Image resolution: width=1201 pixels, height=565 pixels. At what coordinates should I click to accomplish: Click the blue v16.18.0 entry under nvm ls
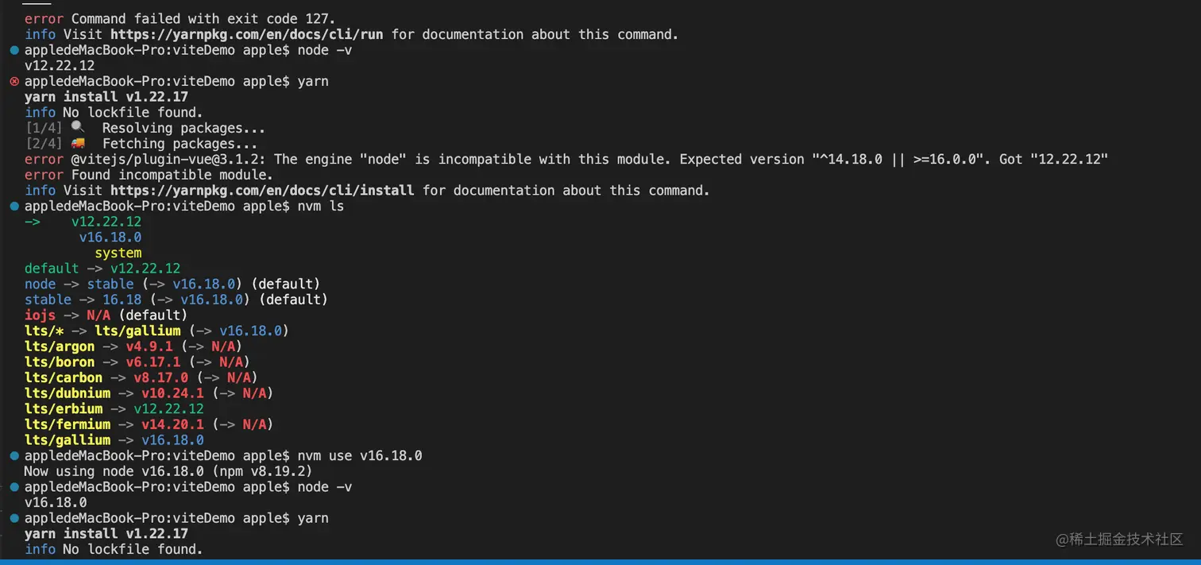[110, 238]
